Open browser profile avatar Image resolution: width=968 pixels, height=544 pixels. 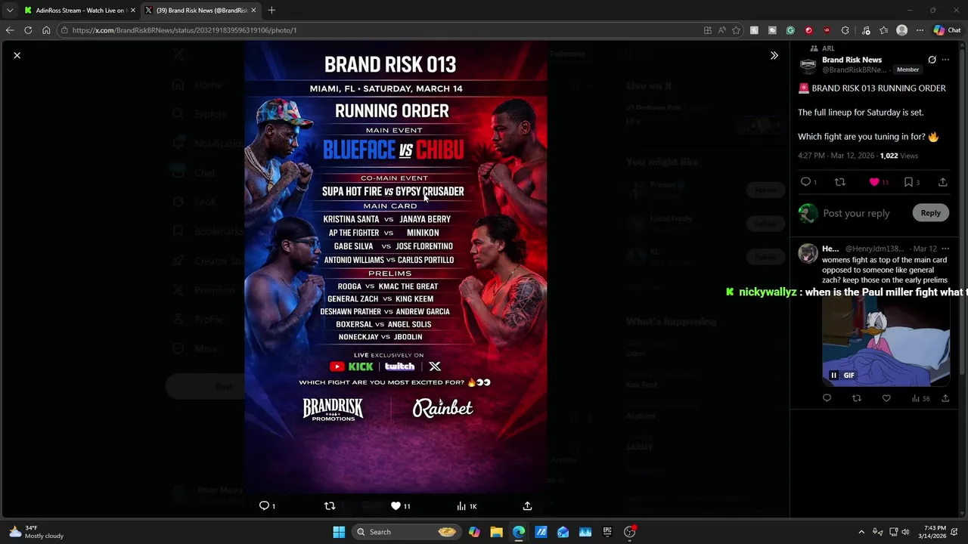pos(901,30)
